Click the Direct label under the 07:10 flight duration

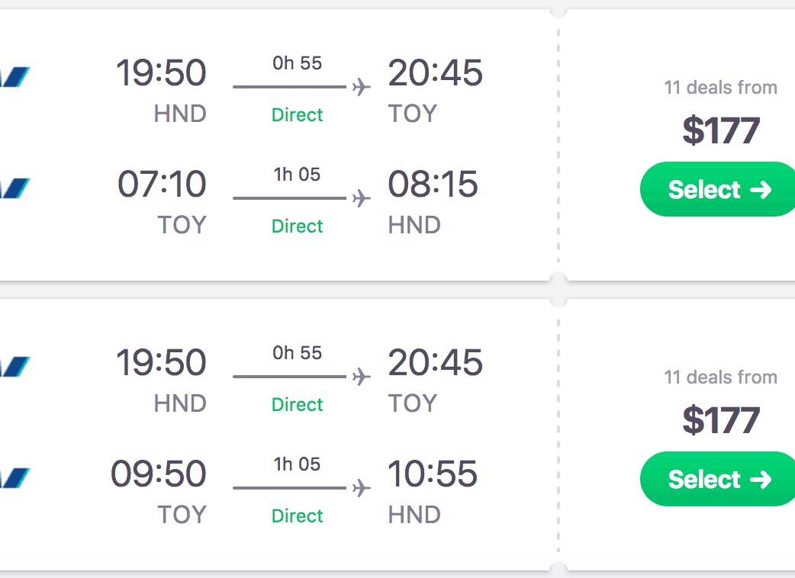pos(298,226)
